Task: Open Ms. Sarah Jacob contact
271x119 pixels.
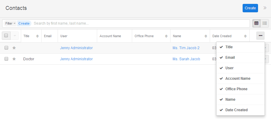Action: point(186,59)
